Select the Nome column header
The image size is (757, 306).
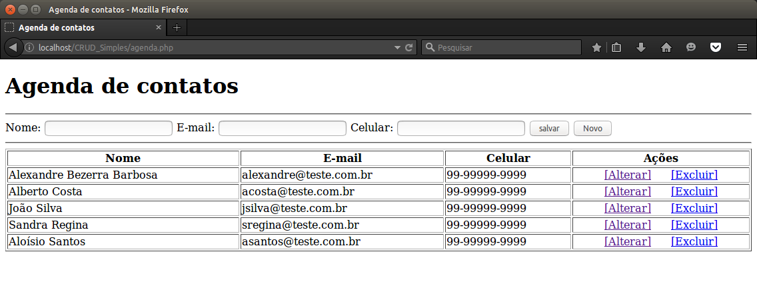123,158
